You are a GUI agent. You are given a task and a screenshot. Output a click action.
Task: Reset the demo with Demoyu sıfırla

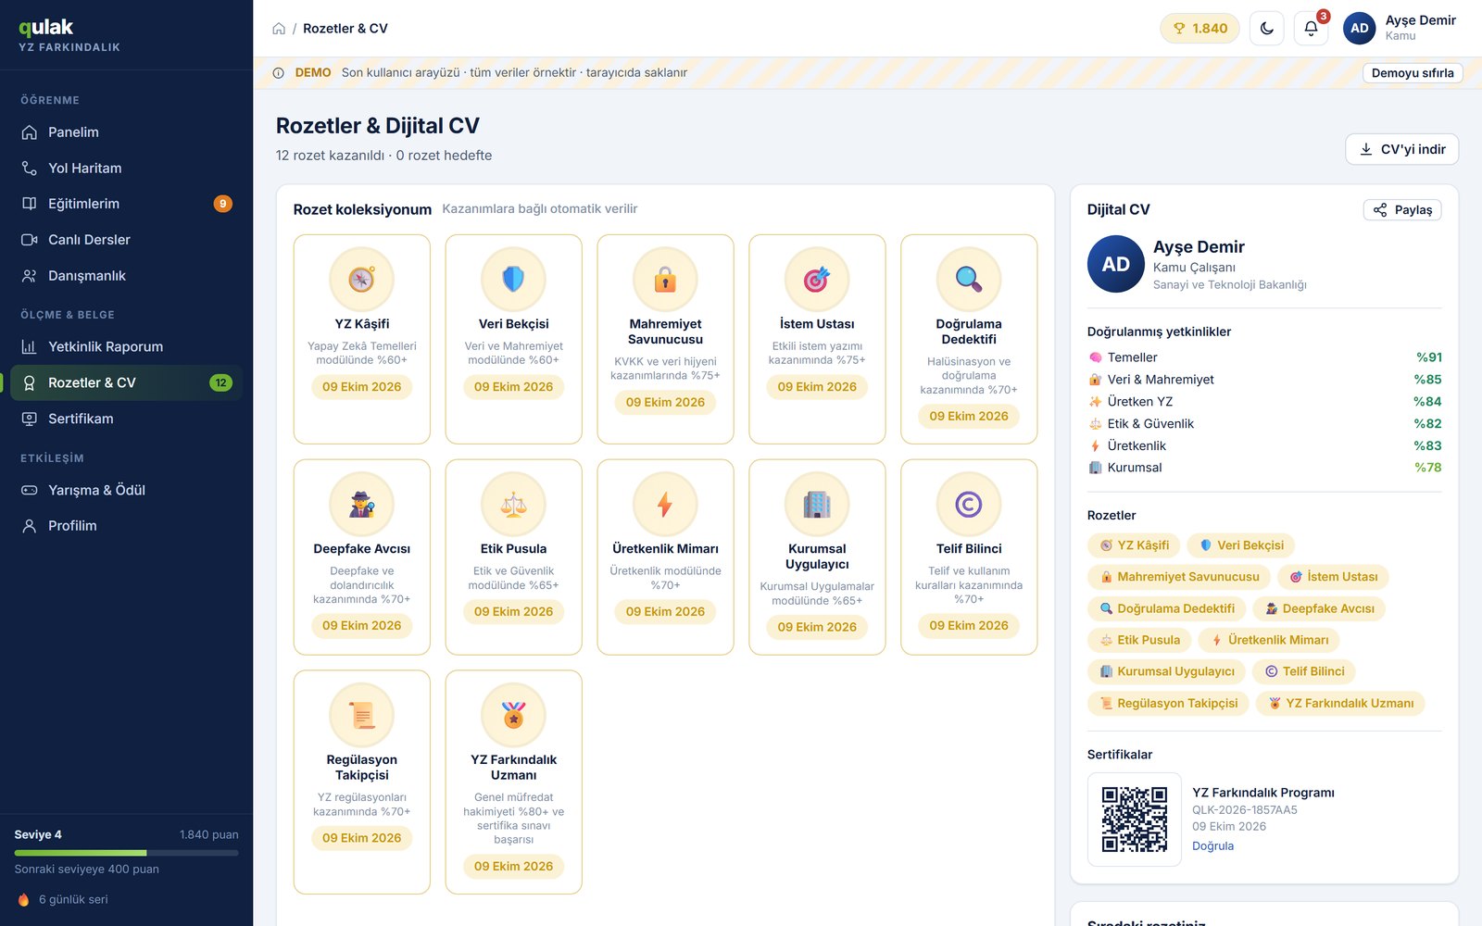pos(1413,73)
